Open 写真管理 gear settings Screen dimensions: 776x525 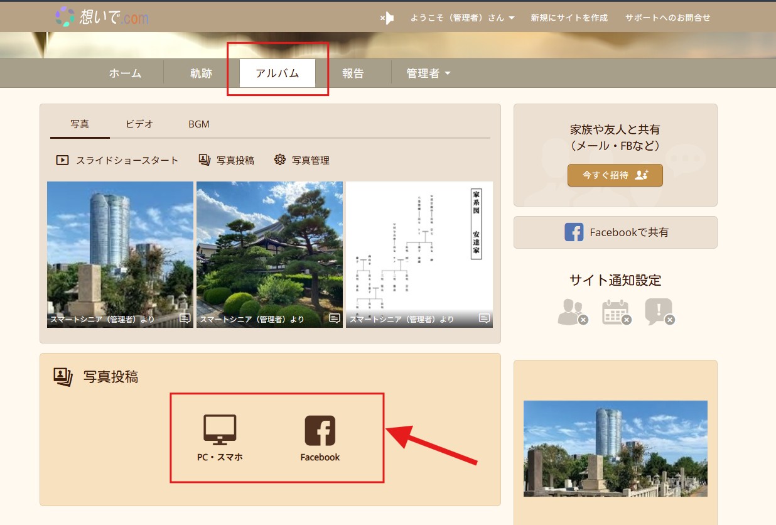coord(302,160)
